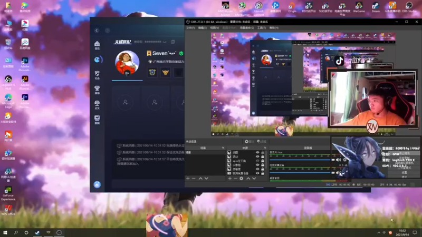Open the golden wings badge under Seven's name

click(166, 72)
